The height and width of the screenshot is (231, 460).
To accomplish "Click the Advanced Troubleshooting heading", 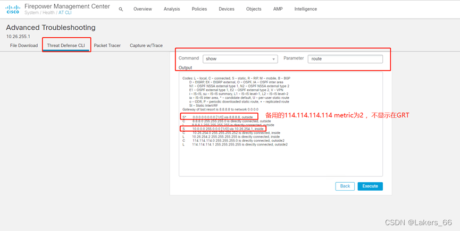I will pos(51,28).
